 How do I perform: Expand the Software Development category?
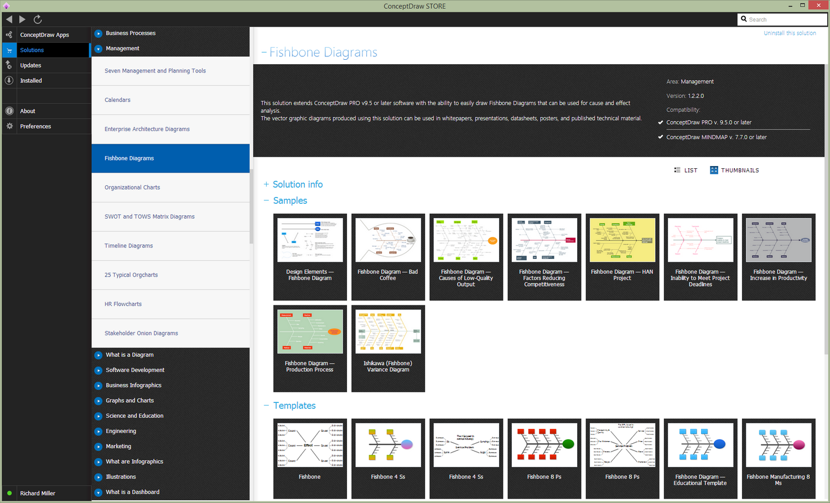(x=98, y=370)
